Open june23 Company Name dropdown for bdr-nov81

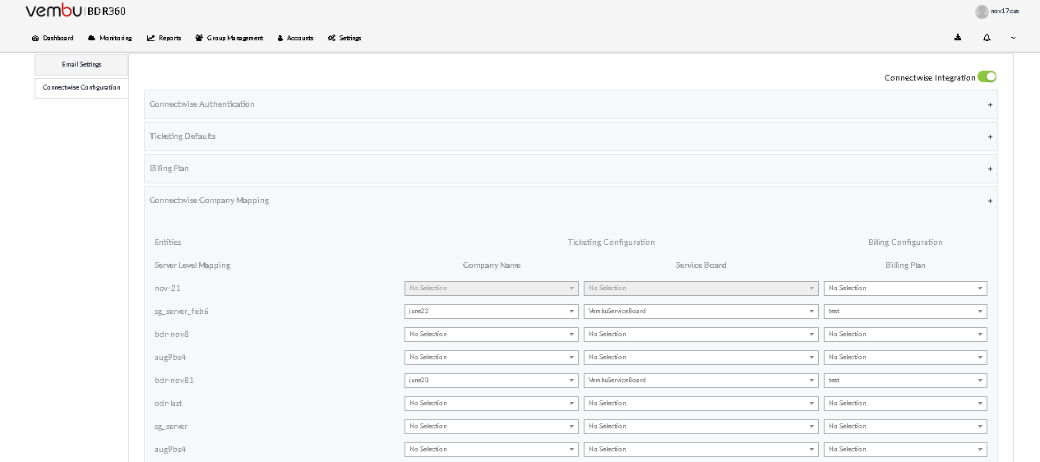coord(492,381)
